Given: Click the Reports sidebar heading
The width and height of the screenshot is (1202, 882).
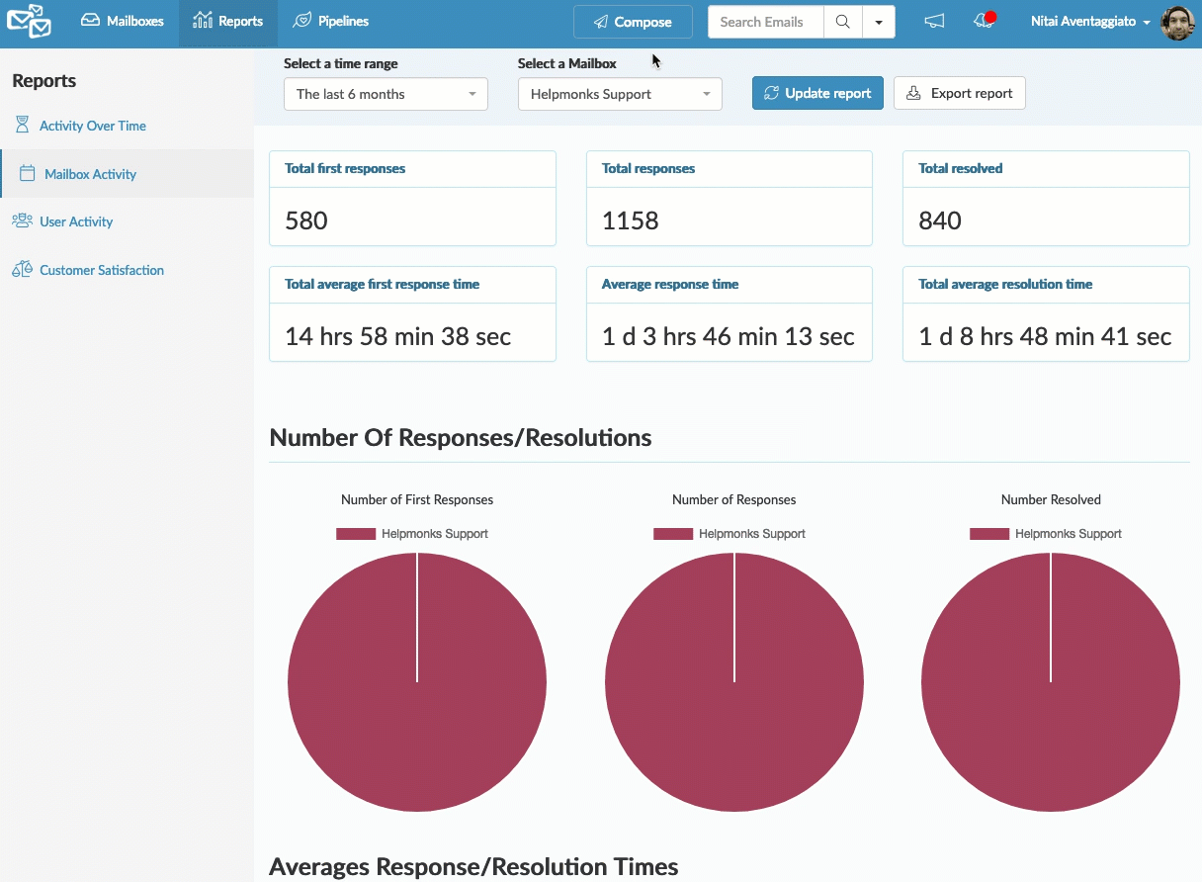Looking at the screenshot, I should click(44, 81).
